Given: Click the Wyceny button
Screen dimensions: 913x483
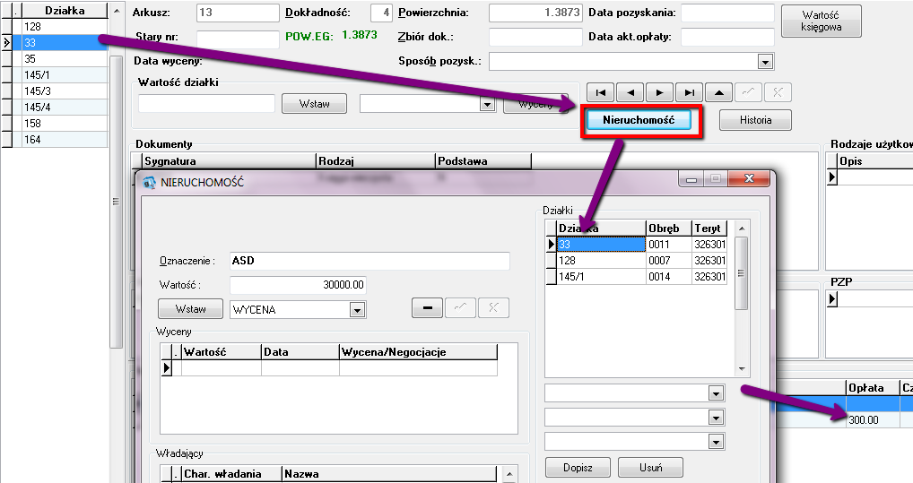Looking at the screenshot, I should point(535,104).
